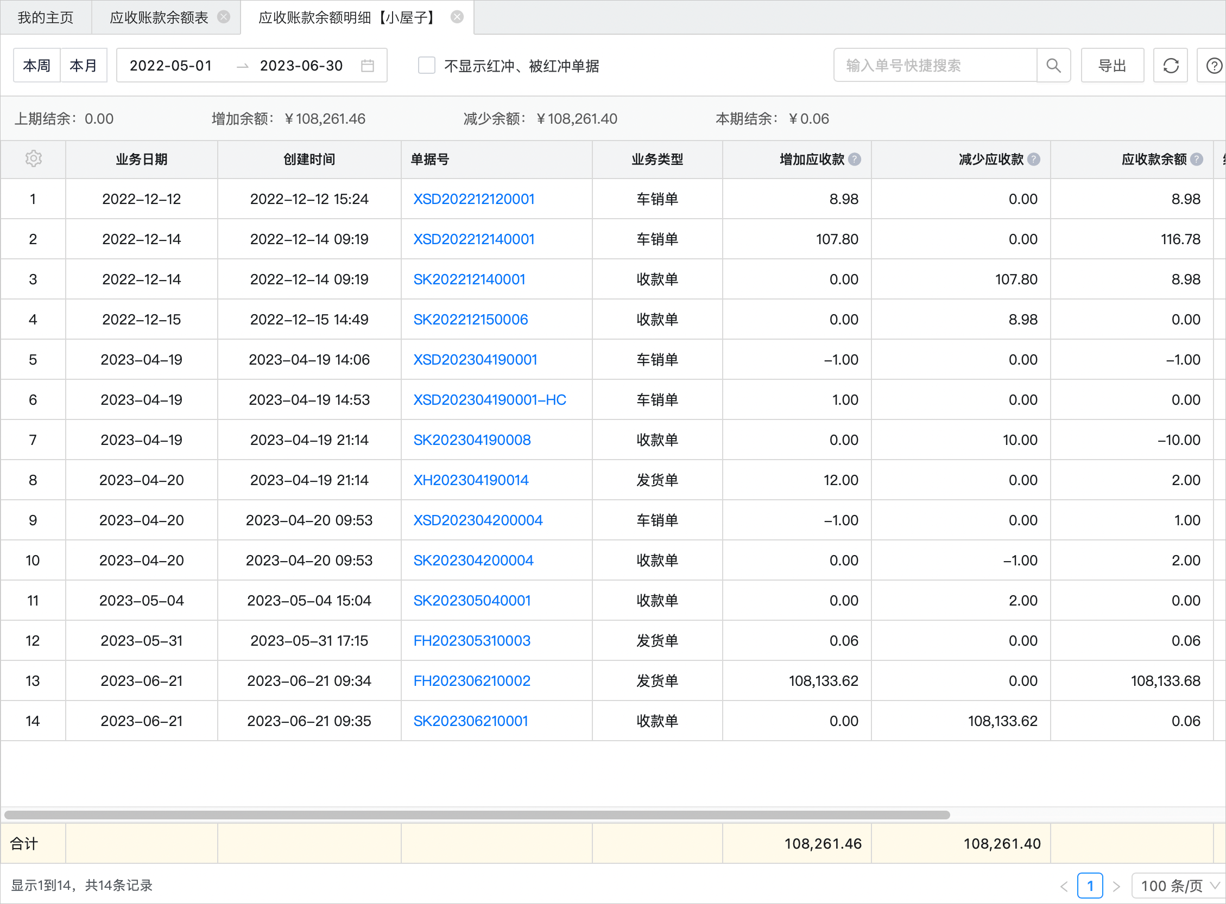The height and width of the screenshot is (904, 1226).
Task: Toggle 不显示红冲、被红冲单据 checkbox
Action: [426, 66]
